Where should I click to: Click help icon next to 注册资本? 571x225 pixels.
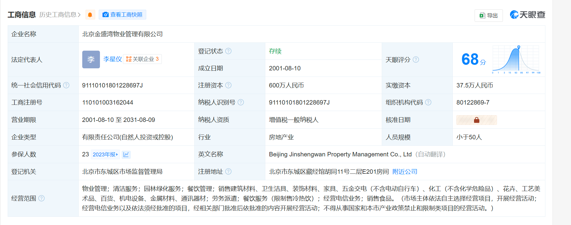coord(228,85)
